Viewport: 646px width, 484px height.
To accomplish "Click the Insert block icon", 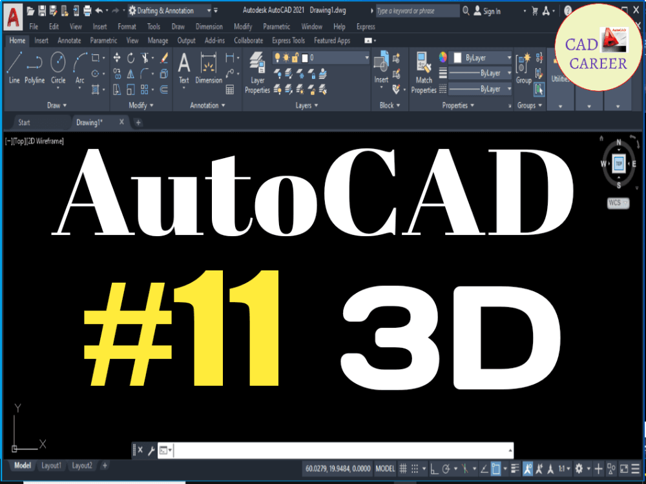I will click(381, 67).
